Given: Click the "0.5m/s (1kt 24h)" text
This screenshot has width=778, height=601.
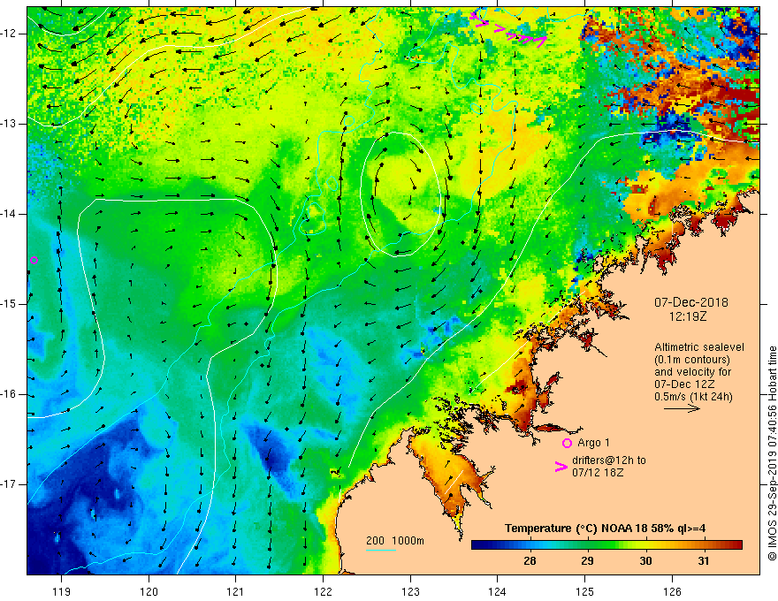Looking at the screenshot, I should (693, 396).
